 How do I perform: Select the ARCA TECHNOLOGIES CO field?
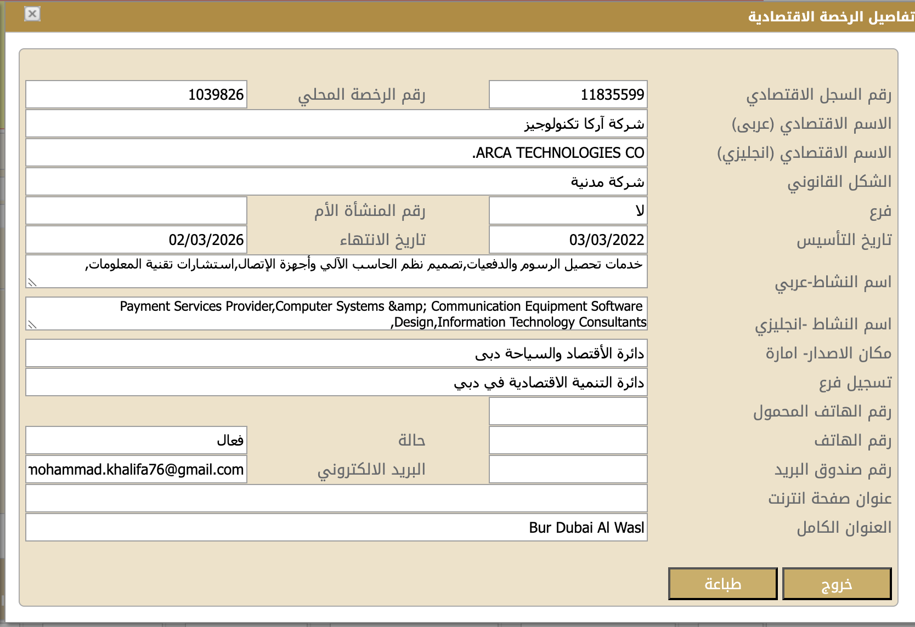click(336, 152)
